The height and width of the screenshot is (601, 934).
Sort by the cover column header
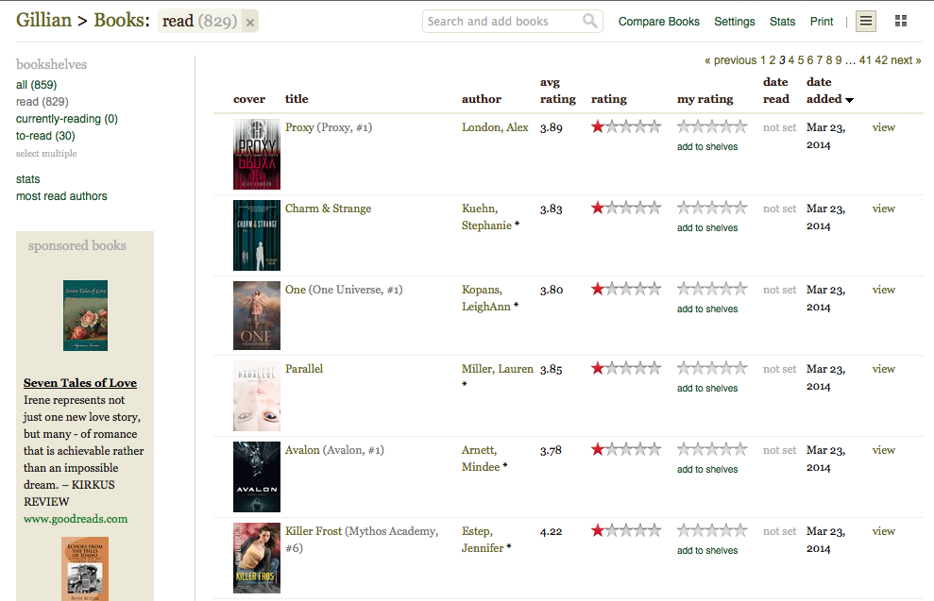(249, 99)
